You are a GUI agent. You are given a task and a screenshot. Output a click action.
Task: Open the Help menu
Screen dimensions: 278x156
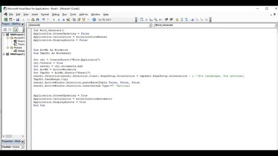106,14
